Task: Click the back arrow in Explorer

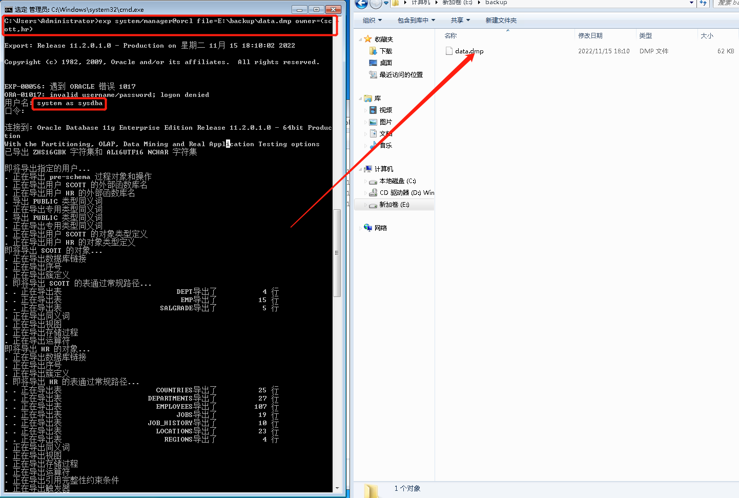Action: [362, 3]
